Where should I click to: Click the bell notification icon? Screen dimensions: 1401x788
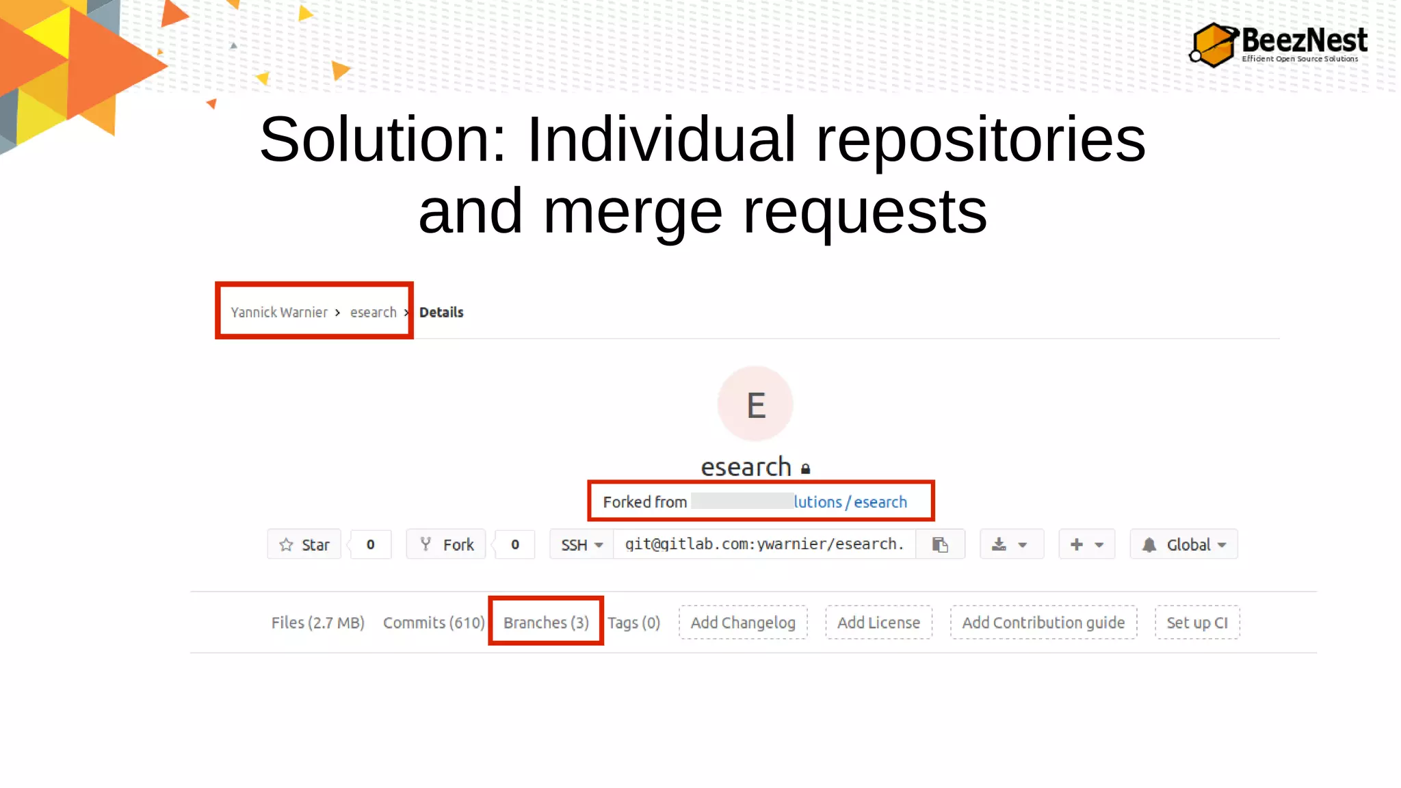tap(1149, 544)
